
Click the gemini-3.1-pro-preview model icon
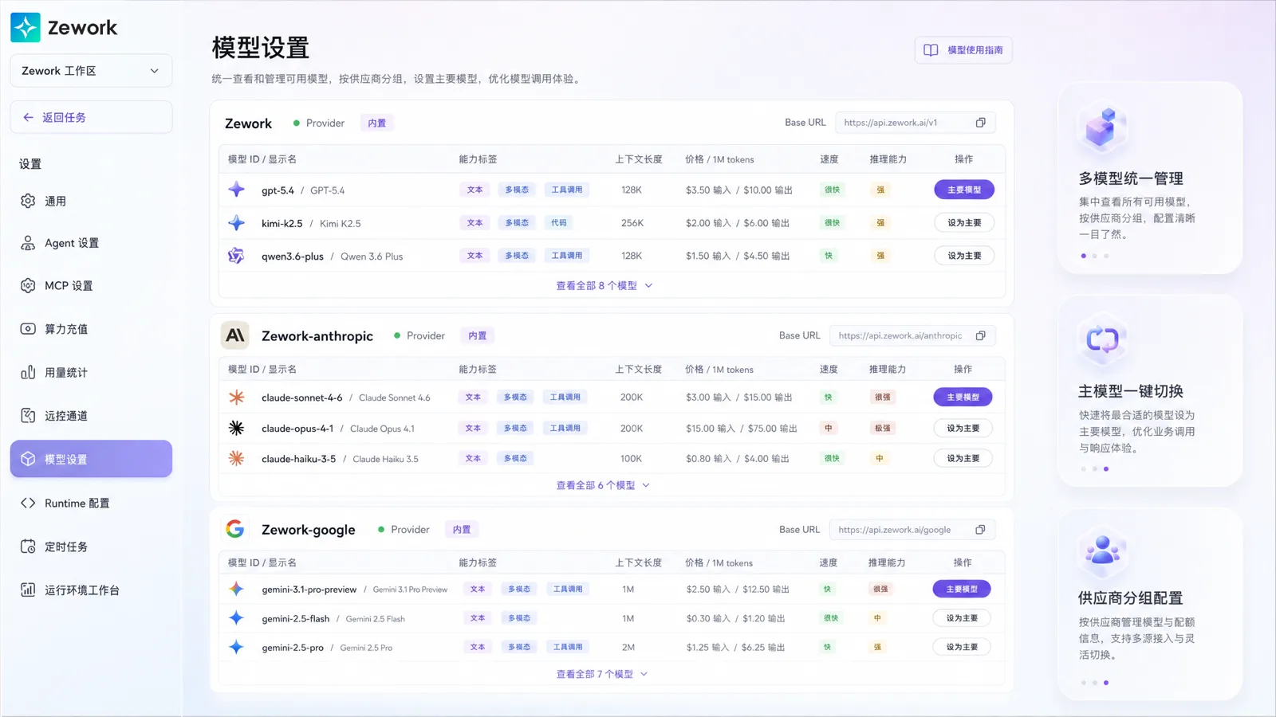tap(236, 589)
